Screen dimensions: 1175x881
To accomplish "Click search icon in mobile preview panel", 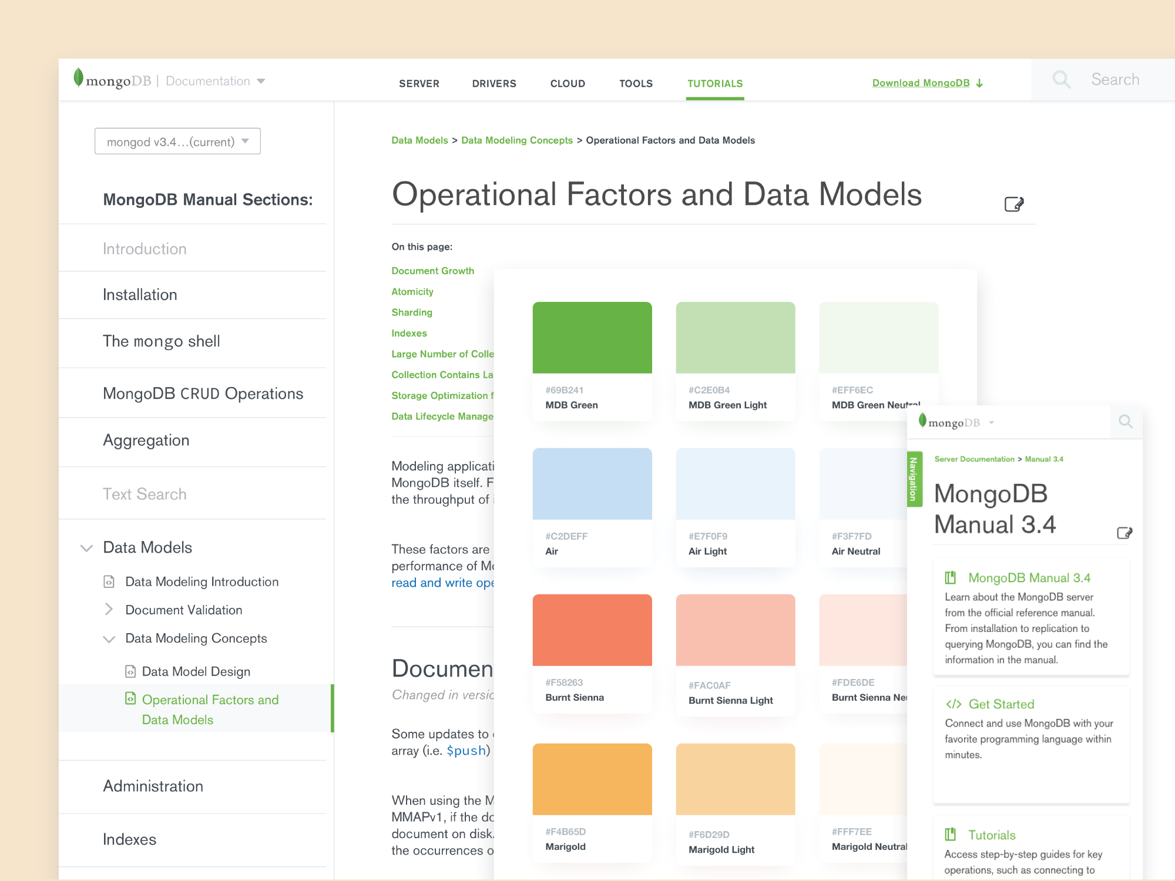I will 1125,422.
